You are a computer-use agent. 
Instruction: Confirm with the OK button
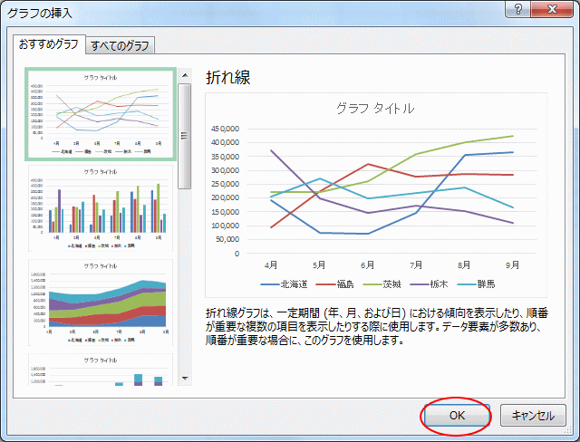click(x=457, y=416)
